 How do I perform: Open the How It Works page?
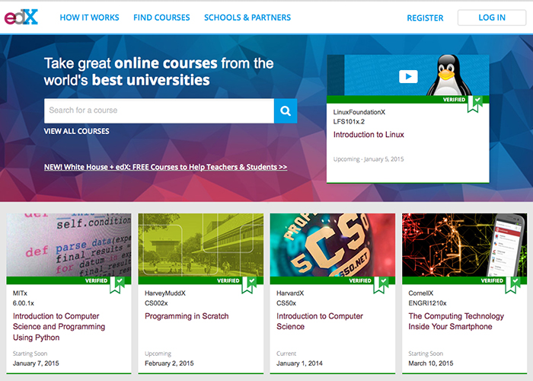89,18
